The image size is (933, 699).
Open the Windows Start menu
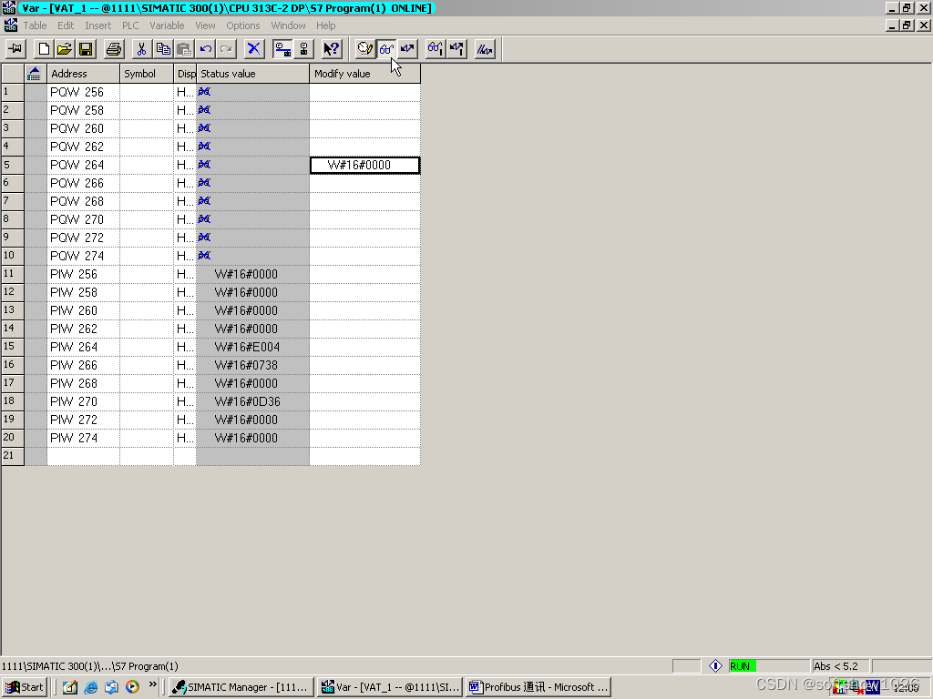pyautogui.click(x=25, y=687)
